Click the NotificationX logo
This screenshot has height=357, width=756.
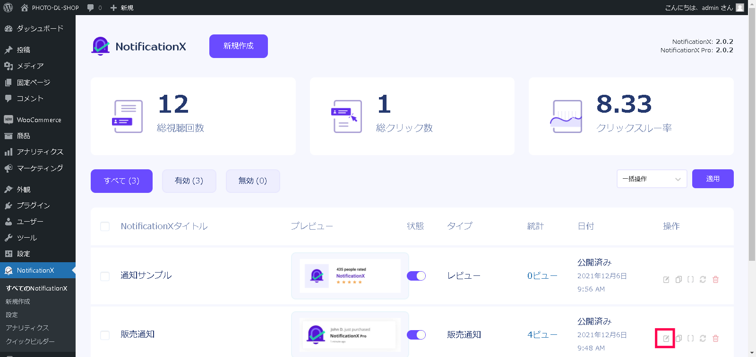pos(138,46)
